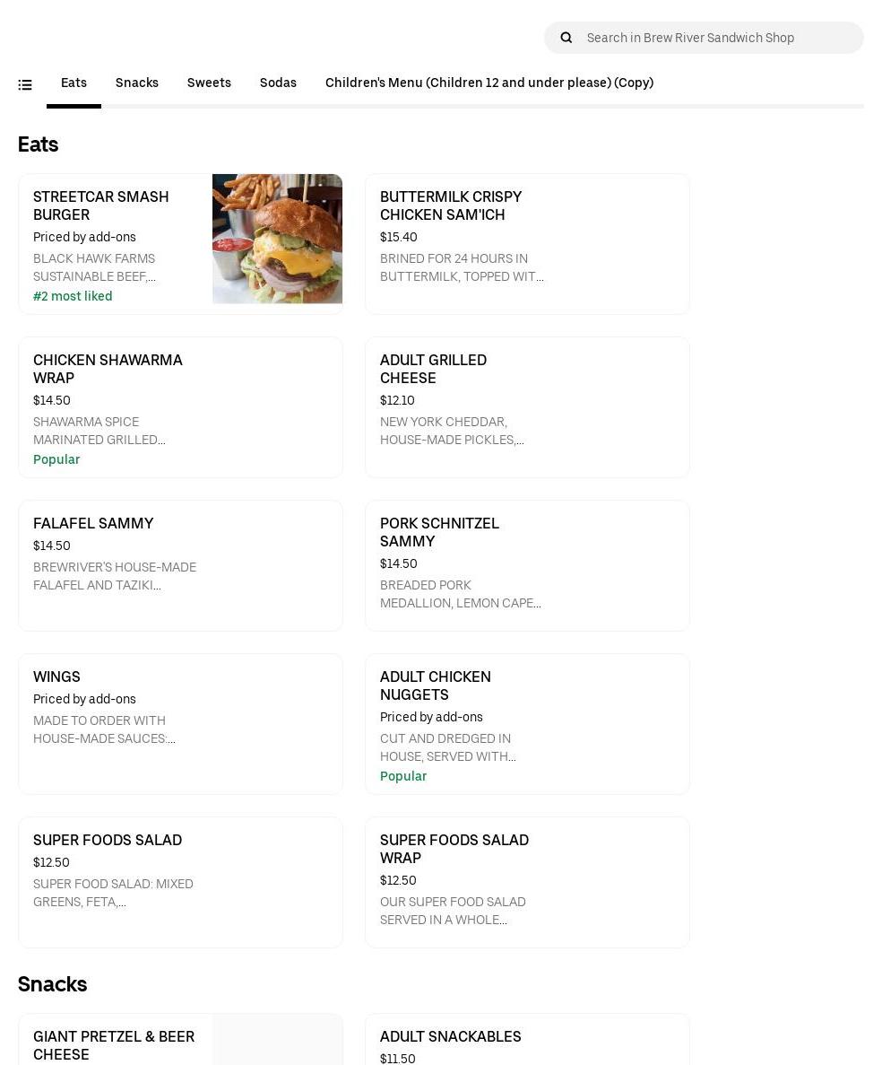Open the Wings menu item
Screen dimensions: 882x1065
[56, 677]
